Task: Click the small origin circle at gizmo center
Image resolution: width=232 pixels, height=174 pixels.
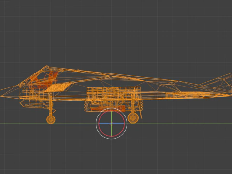Action: [x=112, y=124]
